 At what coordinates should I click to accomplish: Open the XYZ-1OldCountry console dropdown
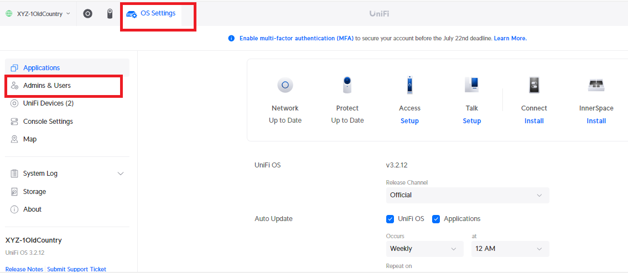38,14
